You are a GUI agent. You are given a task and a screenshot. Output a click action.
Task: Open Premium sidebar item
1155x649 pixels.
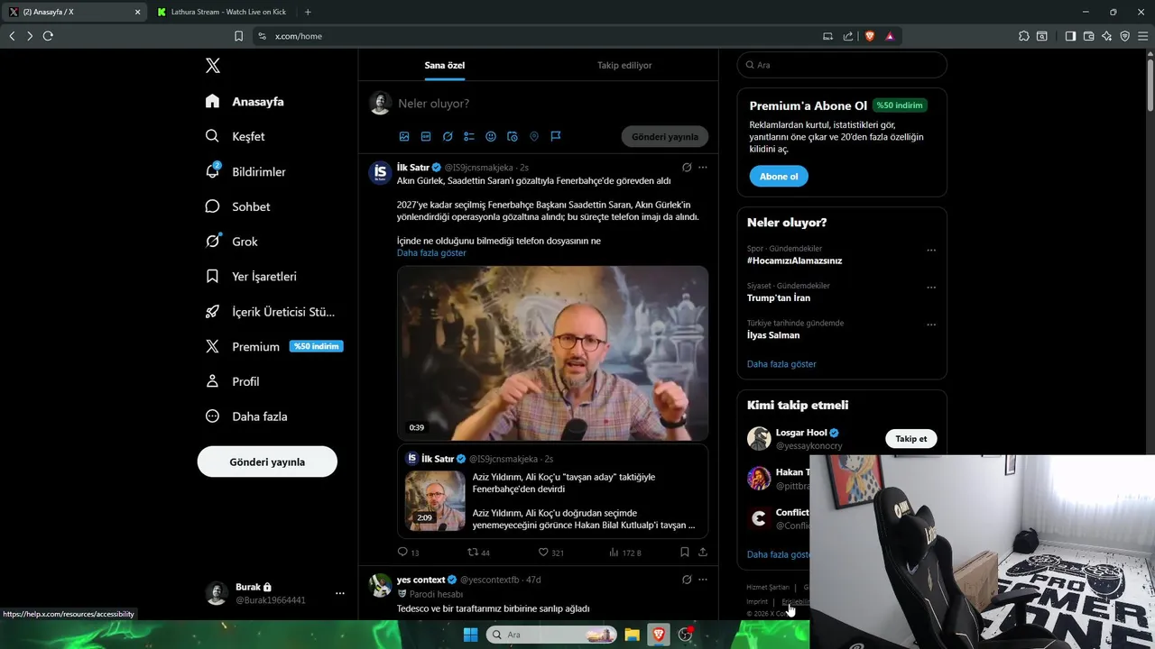point(273,346)
